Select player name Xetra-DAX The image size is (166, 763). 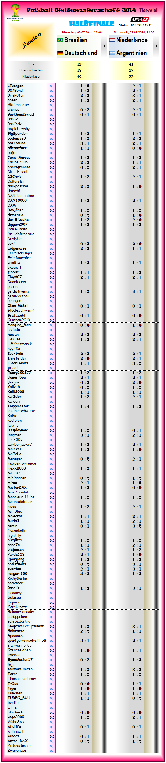click(17, 741)
